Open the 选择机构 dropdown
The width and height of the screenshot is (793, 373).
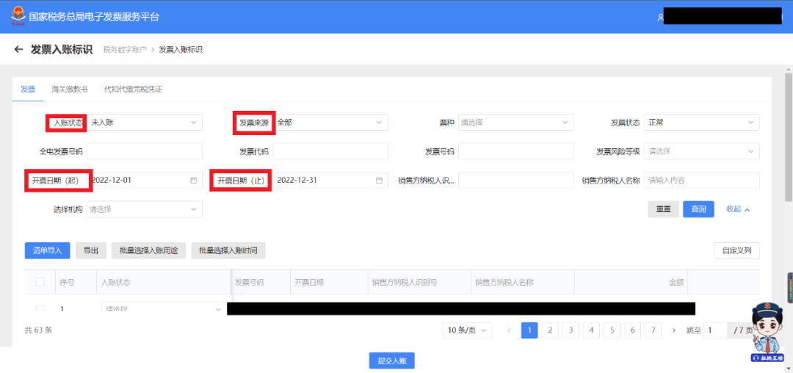[144, 209]
